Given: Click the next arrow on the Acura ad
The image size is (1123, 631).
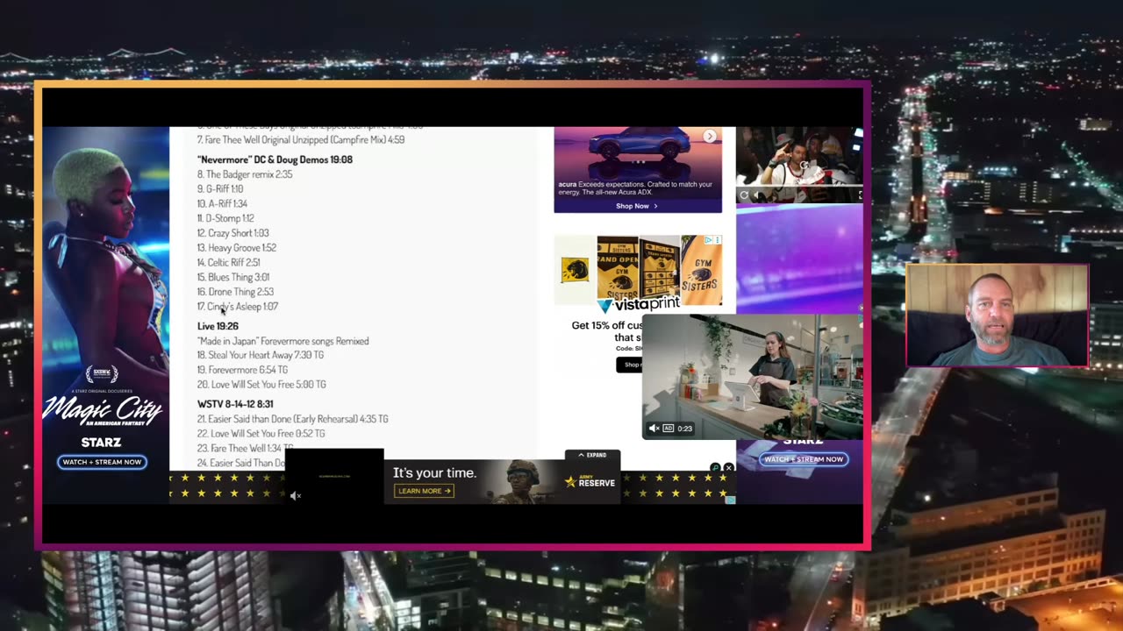Looking at the screenshot, I should 709,136.
